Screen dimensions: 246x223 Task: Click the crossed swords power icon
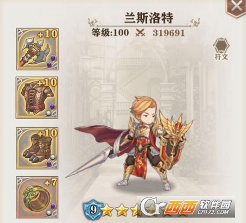pyautogui.click(x=140, y=33)
